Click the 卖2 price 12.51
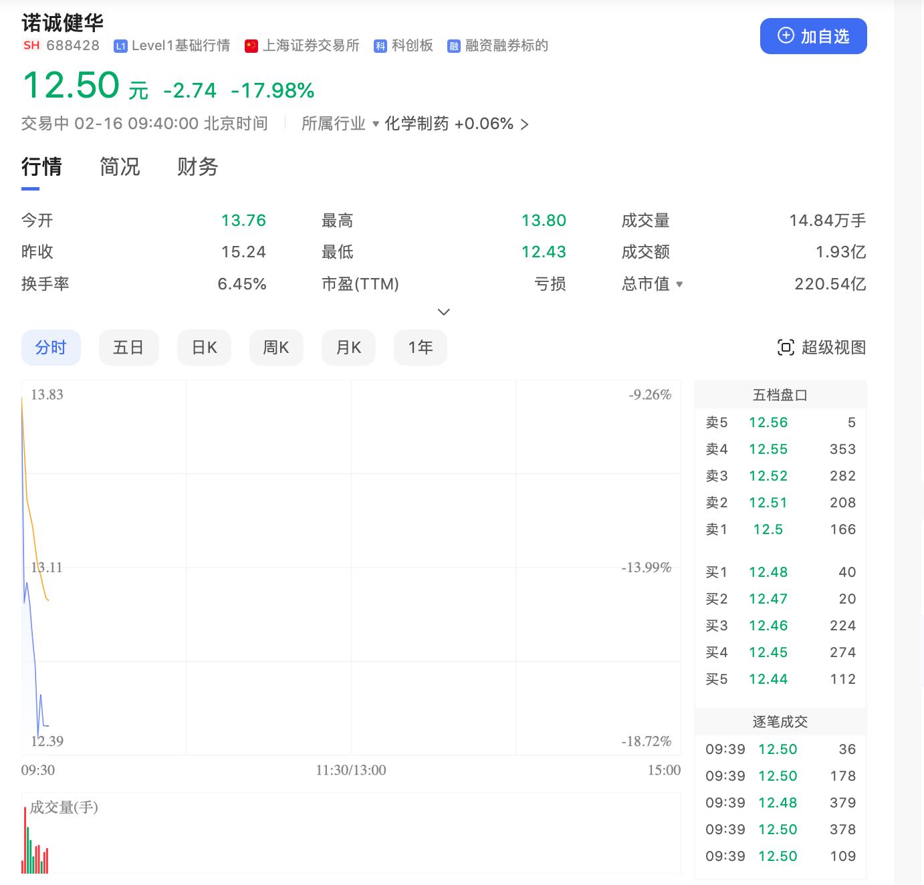Viewport: 924px width, 885px height. pos(768,503)
